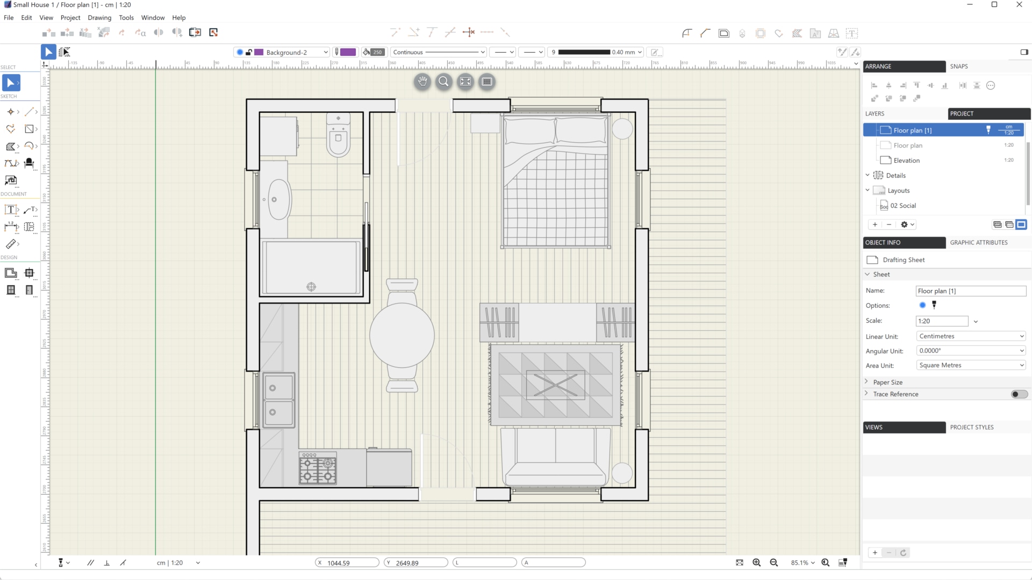
Task: Open the Linear Unit Centimetres dropdown
Action: coord(971,336)
